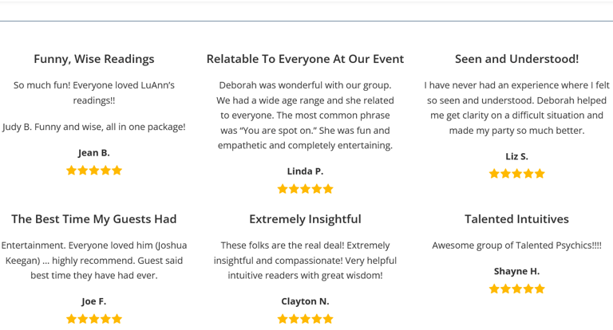Click "Relatable To Everyone At Our Event" title
This screenshot has height=330, width=613.
pos(305,59)
